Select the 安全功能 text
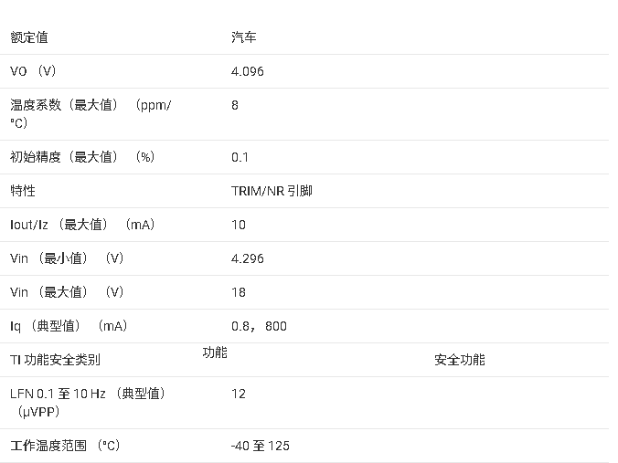 (460, 360)
